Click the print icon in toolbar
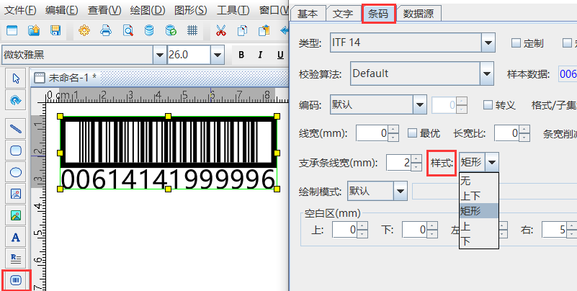Viewport: 577px width, 291px height. click(106, 30)
